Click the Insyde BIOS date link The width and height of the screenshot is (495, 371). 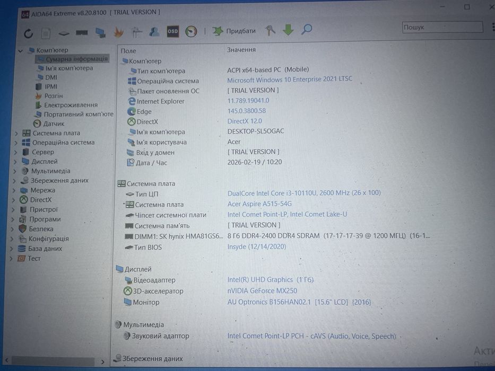pyautogui.click(x=257, y=246)
